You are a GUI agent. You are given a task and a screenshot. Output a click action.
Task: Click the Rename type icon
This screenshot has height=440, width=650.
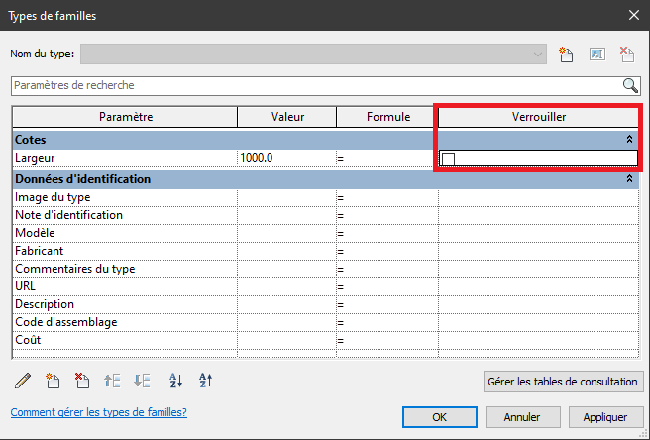coord(596,54)
